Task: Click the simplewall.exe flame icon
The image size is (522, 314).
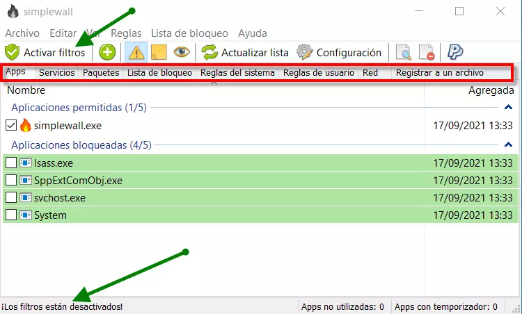Action: point(26,126)
